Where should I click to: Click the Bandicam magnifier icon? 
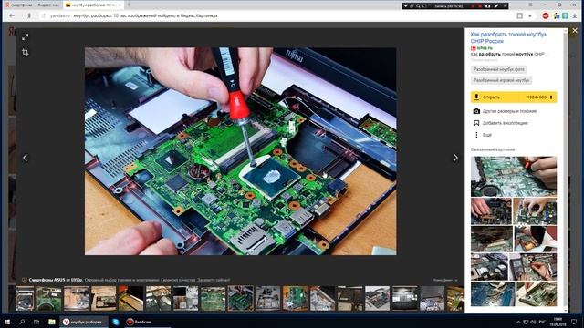click(418, 6)
